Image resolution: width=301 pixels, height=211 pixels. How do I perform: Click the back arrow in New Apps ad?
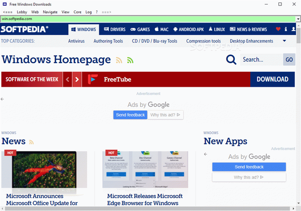pos(206,154)
